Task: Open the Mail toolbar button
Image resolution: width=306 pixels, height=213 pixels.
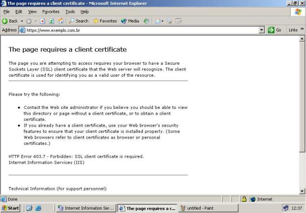Action: (158, 21)
